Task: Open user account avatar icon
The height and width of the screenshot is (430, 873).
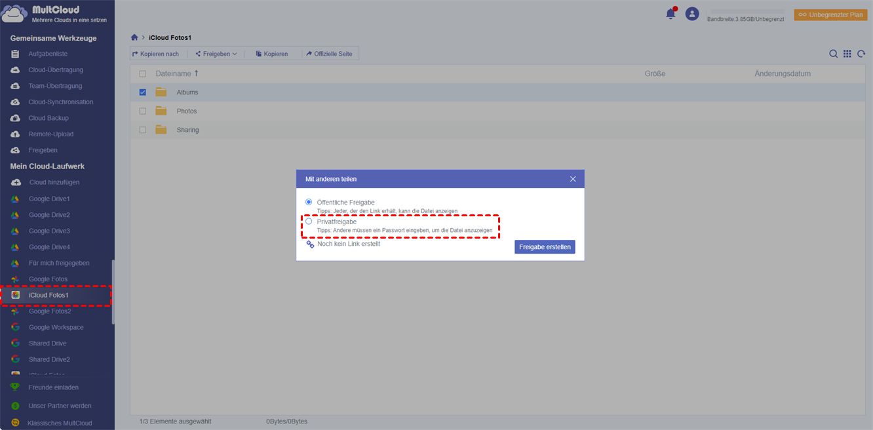Action: tap(692, 14)
